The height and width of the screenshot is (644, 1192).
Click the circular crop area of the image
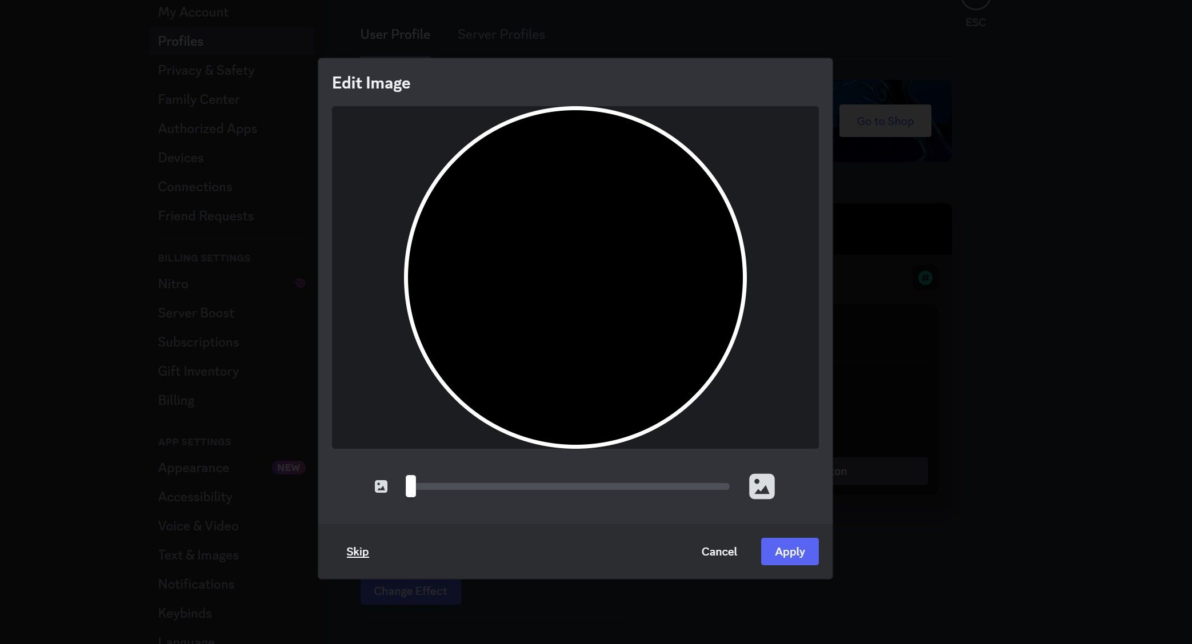coord(575,277)
